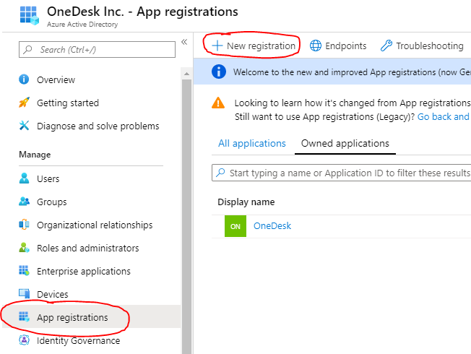Viewport: 471px width, 354px height.
Task: Switch to the All applications tab
Action: [x=251, y=143]
